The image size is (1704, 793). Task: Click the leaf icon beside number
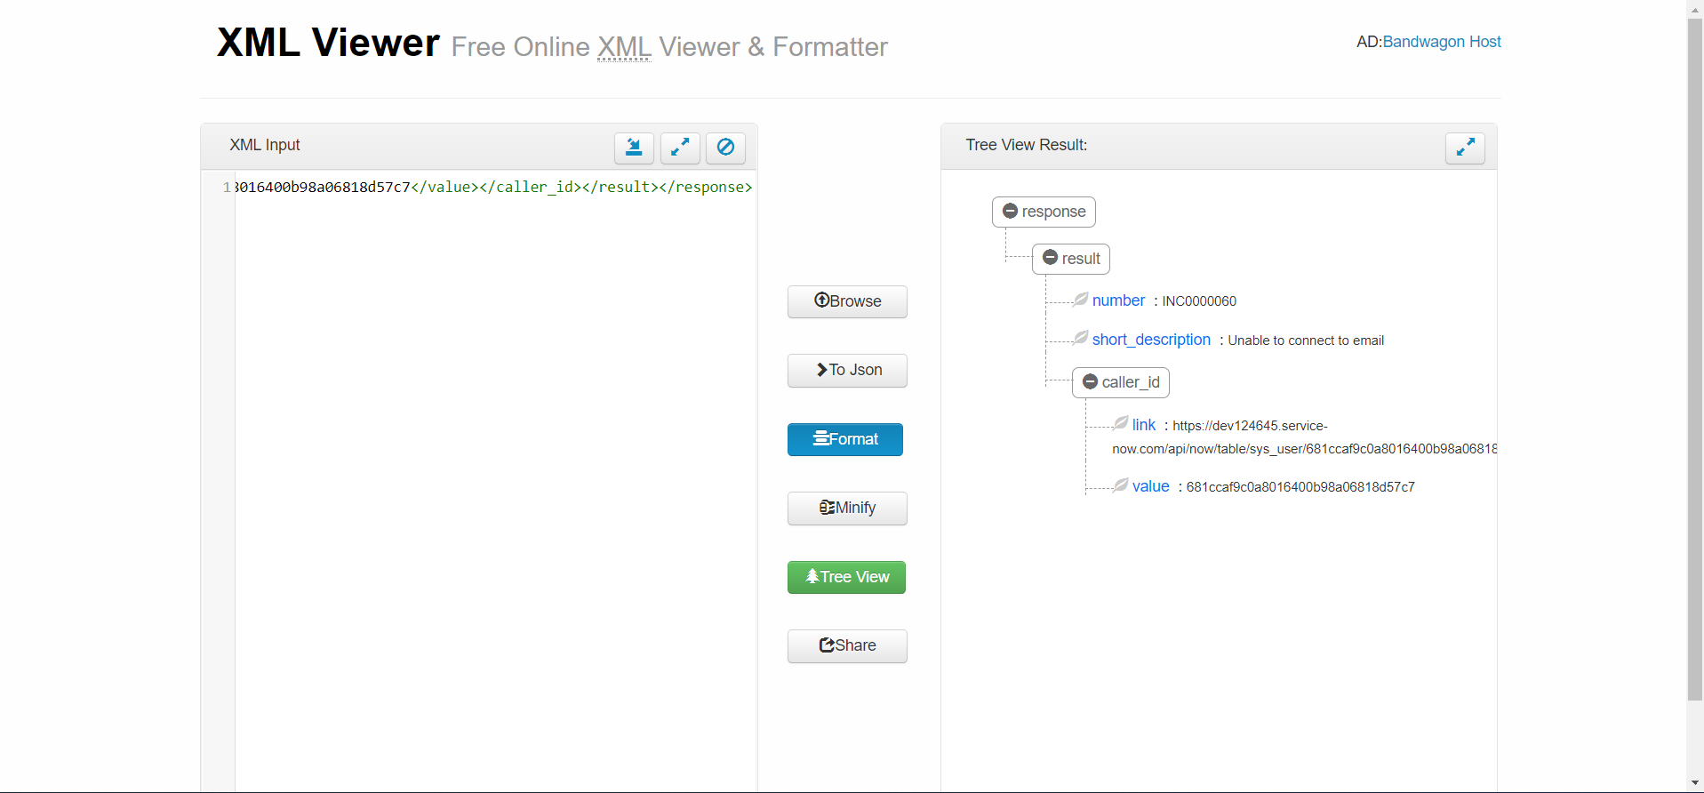point(1081,300)
